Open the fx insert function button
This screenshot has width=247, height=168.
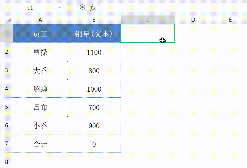93,8
